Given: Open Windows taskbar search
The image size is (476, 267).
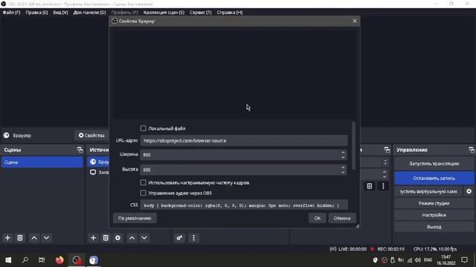Looking at the screenshot, I should 25,260.
